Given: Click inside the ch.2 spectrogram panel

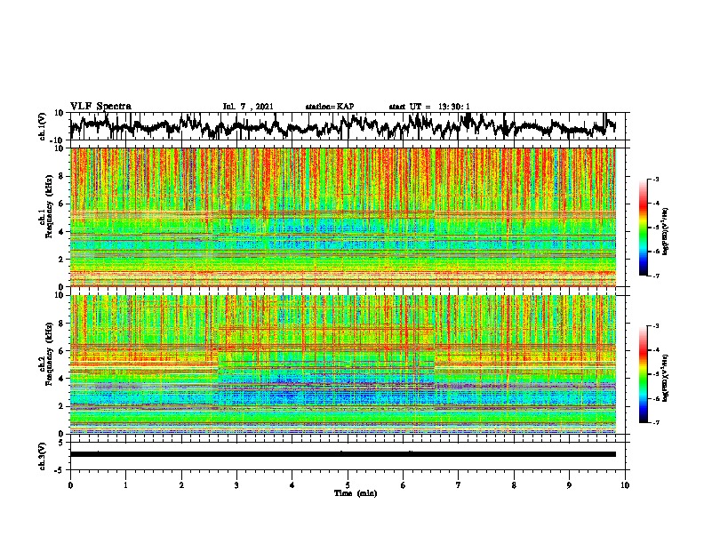Looking at the screenshot, I should pos(342,364).
